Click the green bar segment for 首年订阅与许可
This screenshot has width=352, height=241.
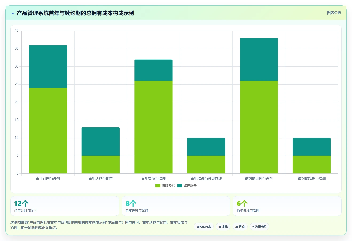click(48, 131)
